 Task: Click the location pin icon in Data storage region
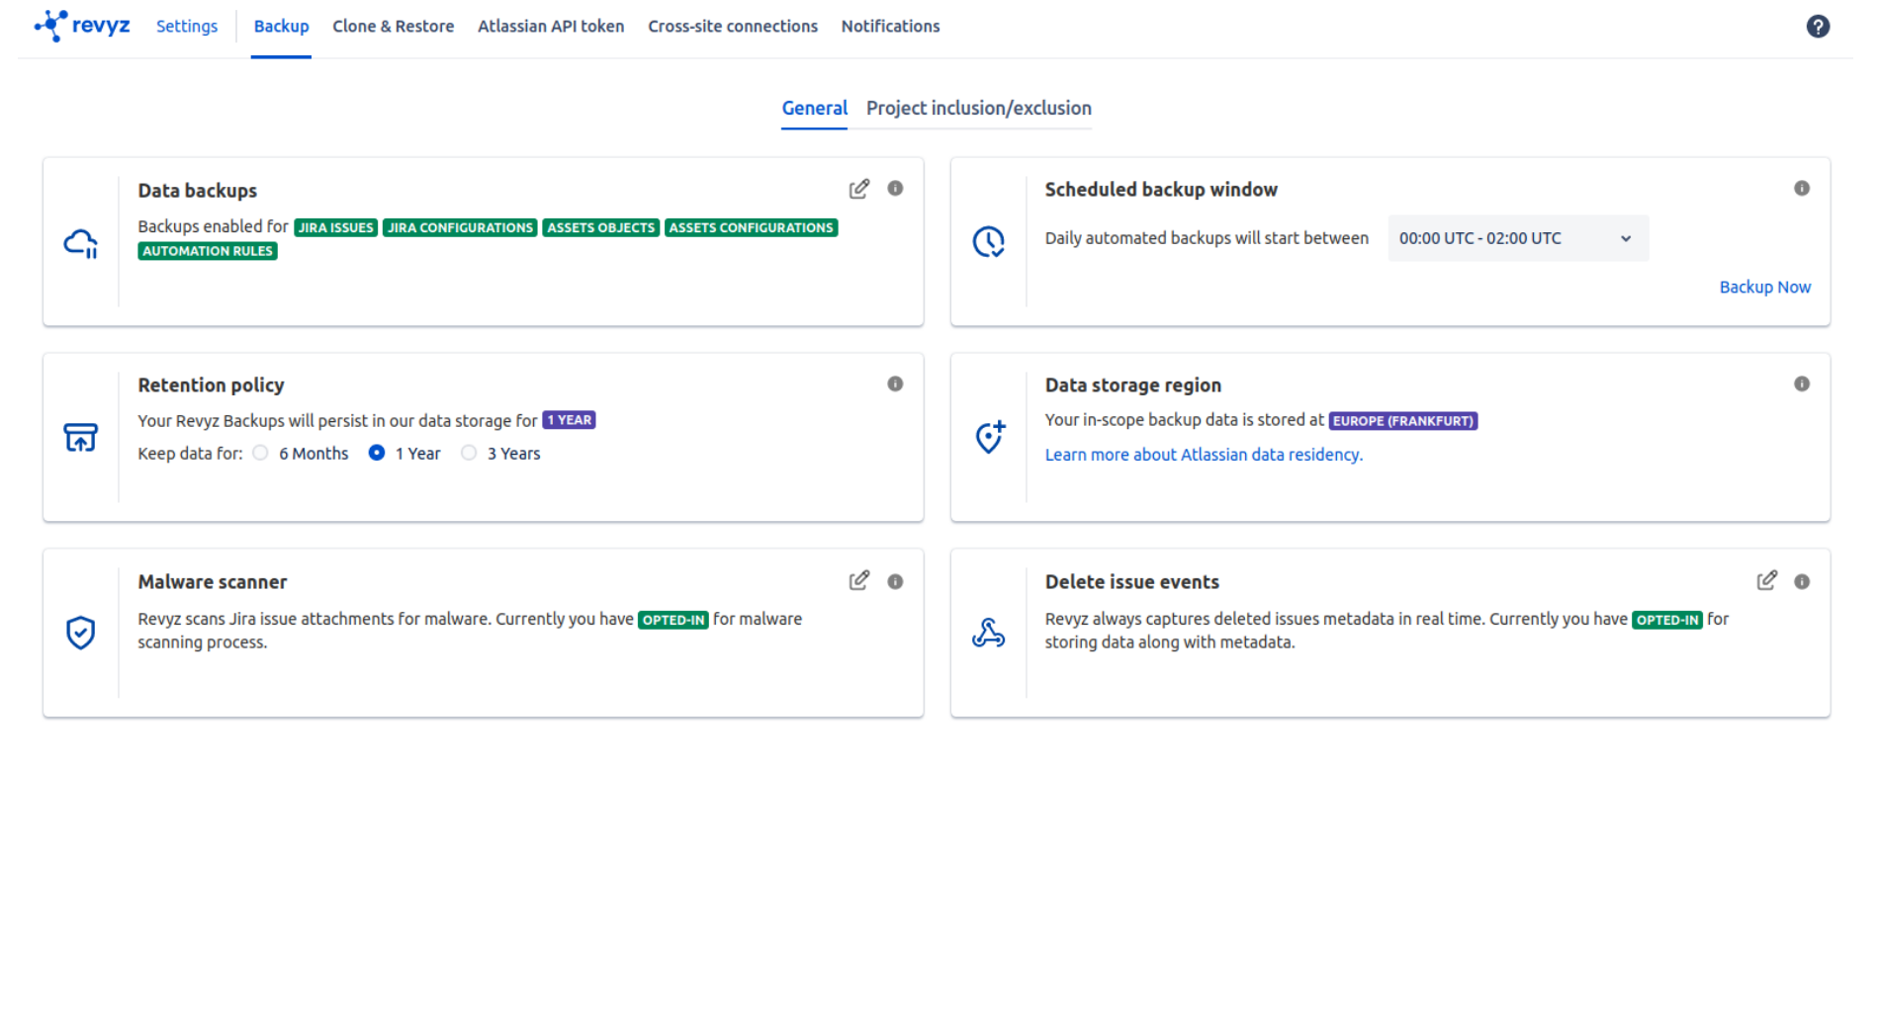[x=989, y=436]
